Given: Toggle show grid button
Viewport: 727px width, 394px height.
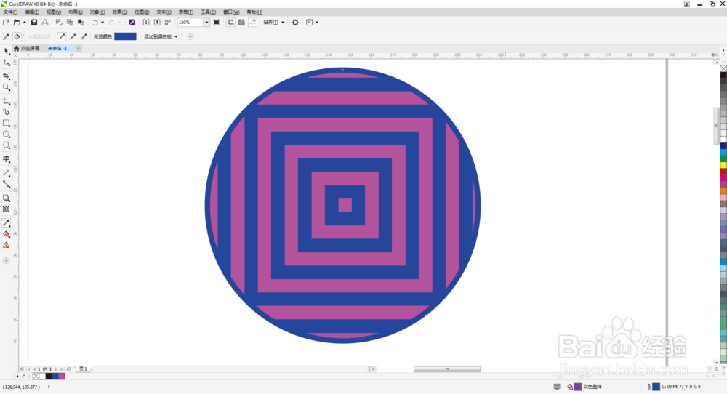Looking at the screenshot, I should (x=241, y=23).
